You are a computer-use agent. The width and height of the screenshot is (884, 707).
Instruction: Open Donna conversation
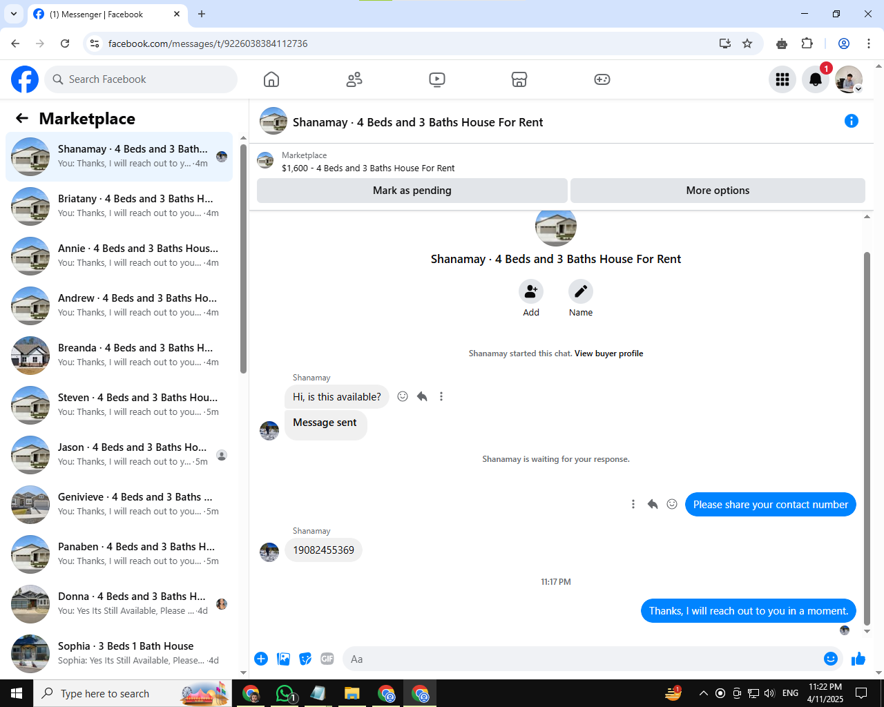pyautogui.click(x=119, y=604)
